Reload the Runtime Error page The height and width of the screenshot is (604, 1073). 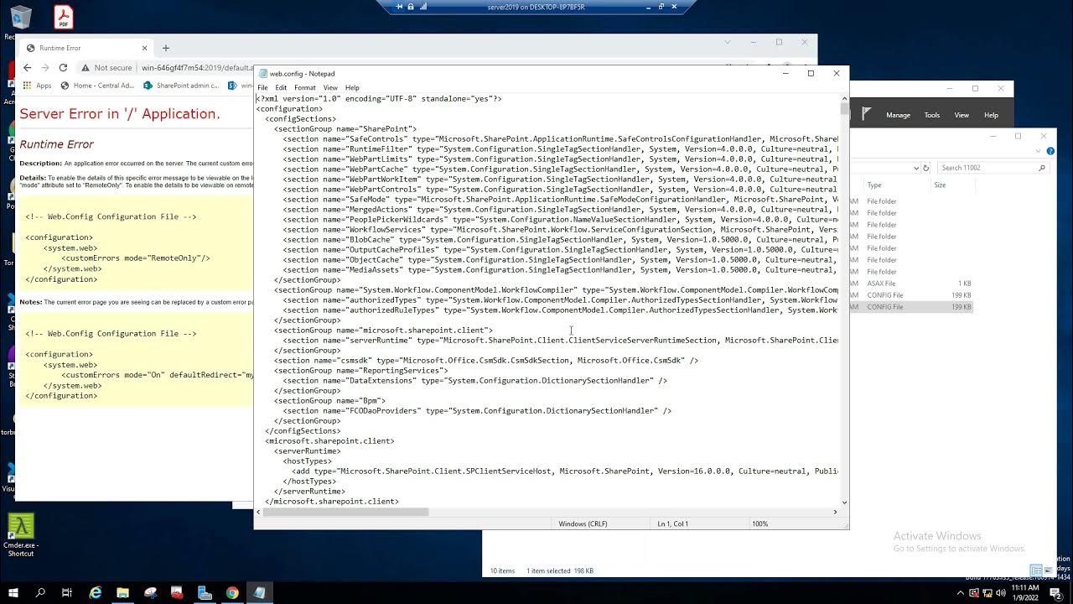point(64,68)
